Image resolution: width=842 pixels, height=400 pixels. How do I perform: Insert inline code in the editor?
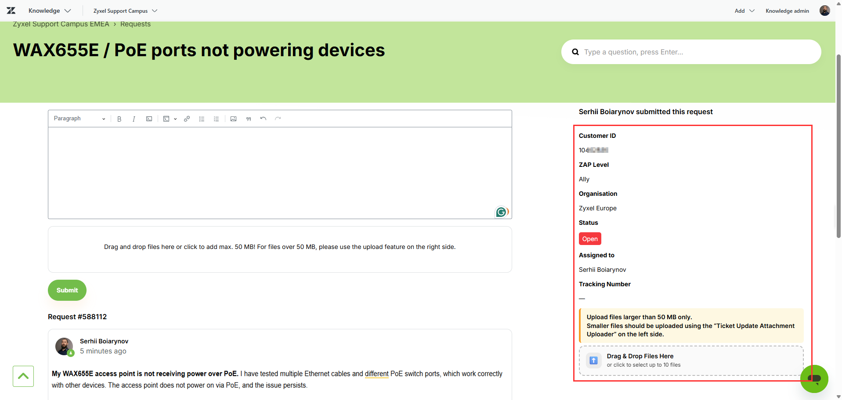coord(149,119)
